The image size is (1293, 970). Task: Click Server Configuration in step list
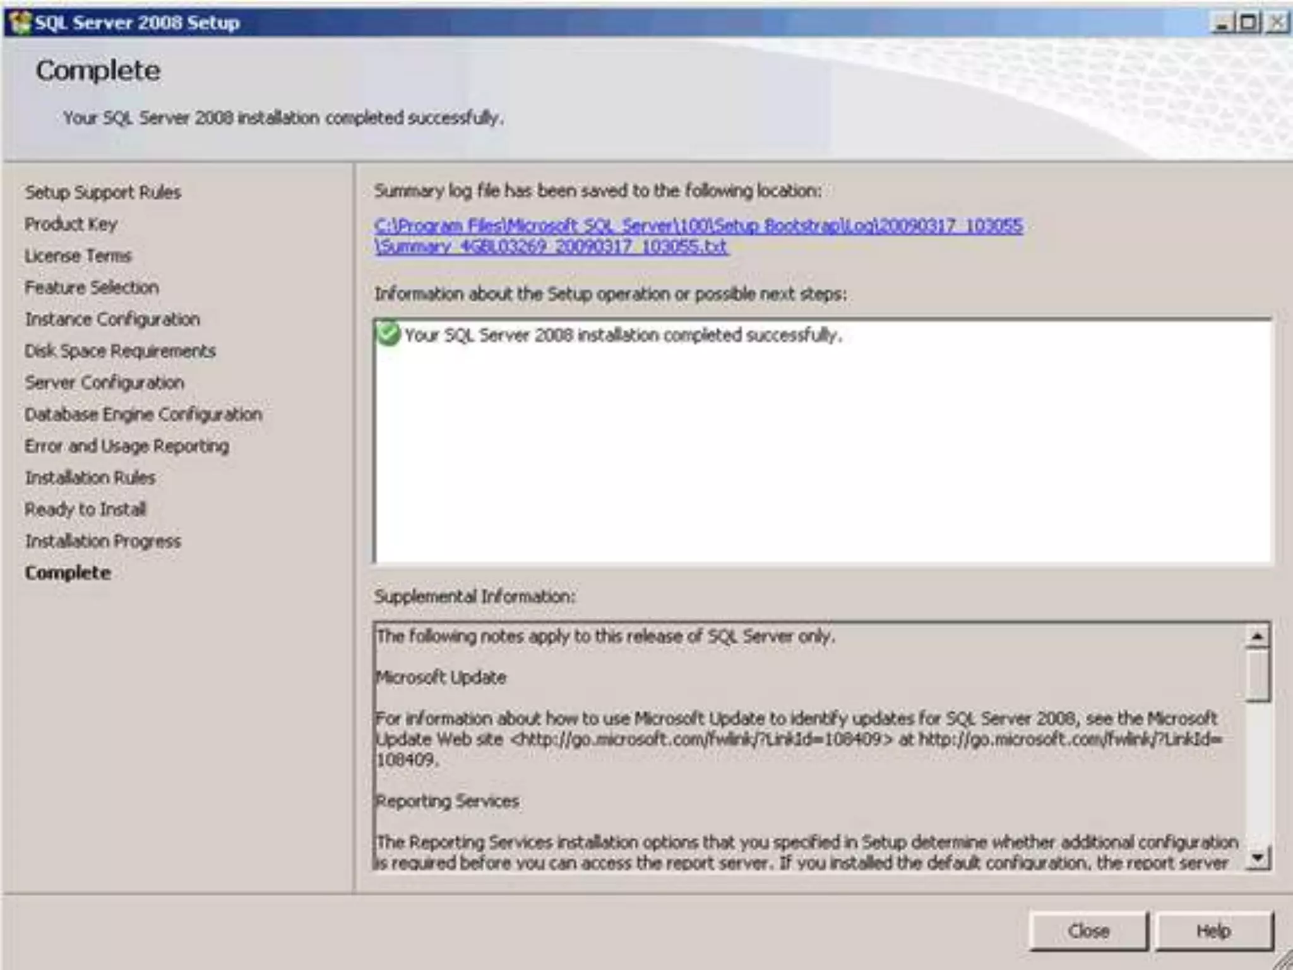point(104,383)
